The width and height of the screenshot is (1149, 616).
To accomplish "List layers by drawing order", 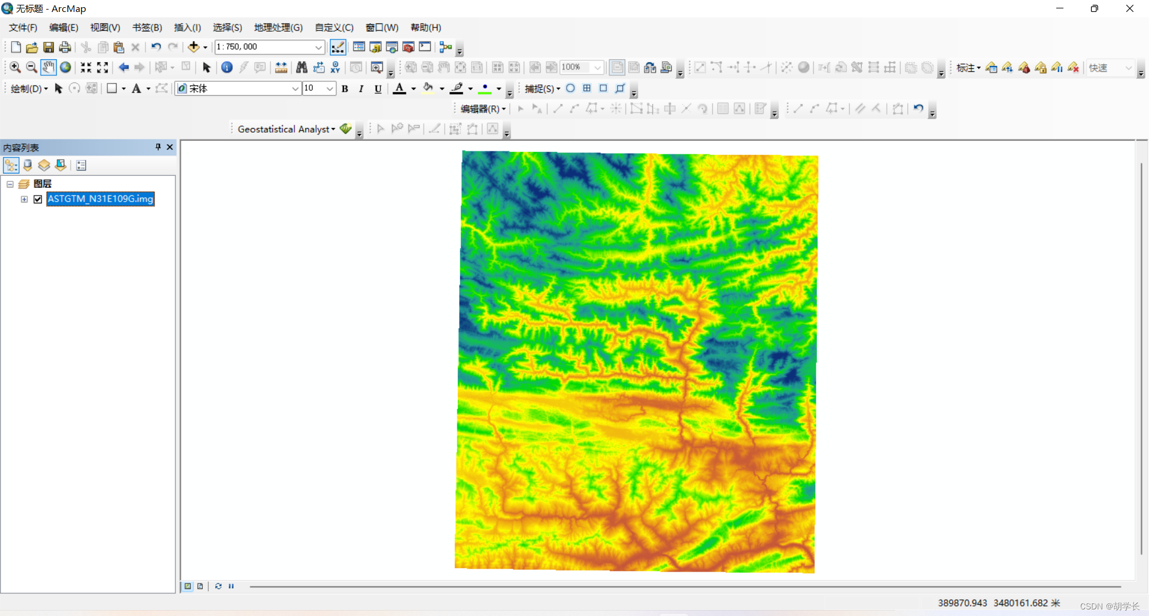I will (11, 166).
